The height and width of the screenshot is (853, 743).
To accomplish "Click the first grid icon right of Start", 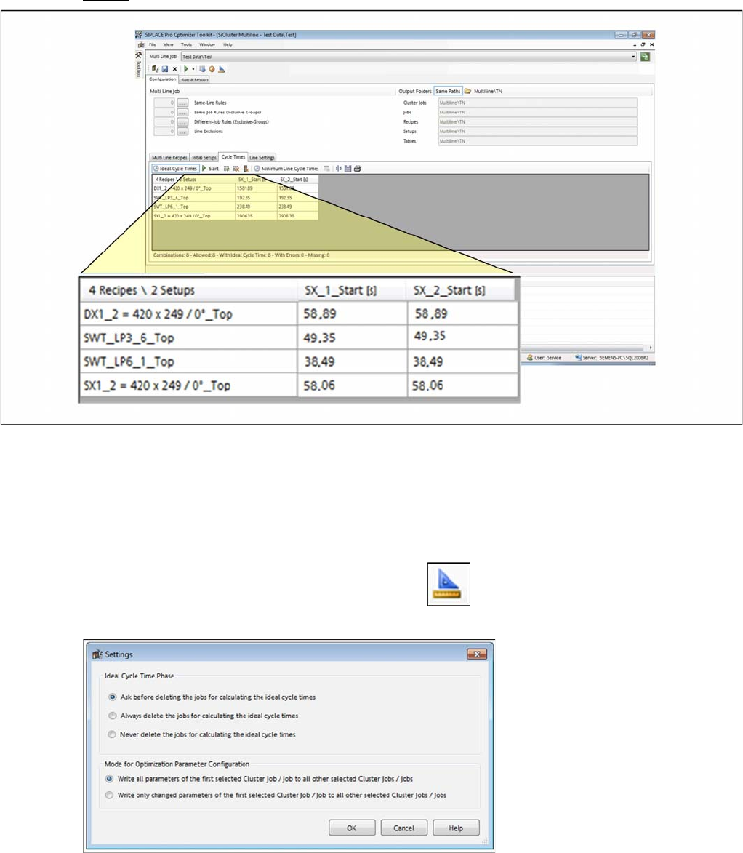I will pyautogui.click(x=227, y=169).
